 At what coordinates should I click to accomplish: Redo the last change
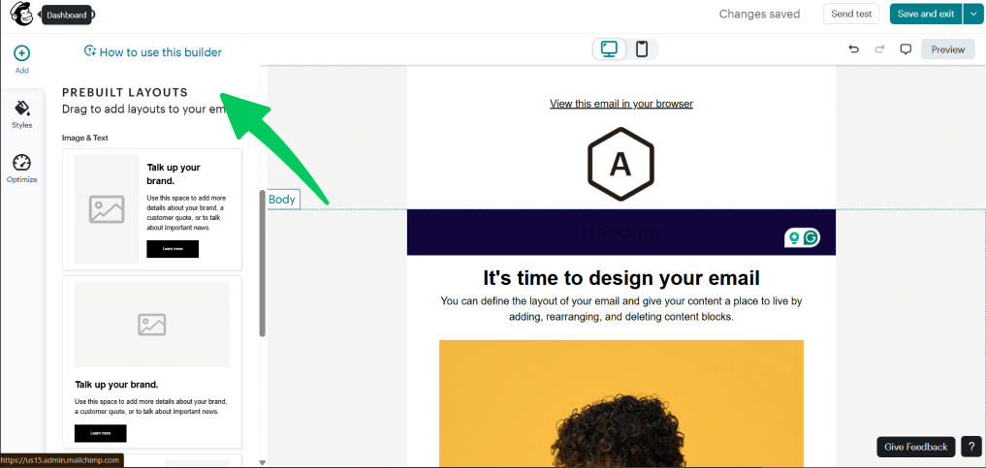click(879, 49)
